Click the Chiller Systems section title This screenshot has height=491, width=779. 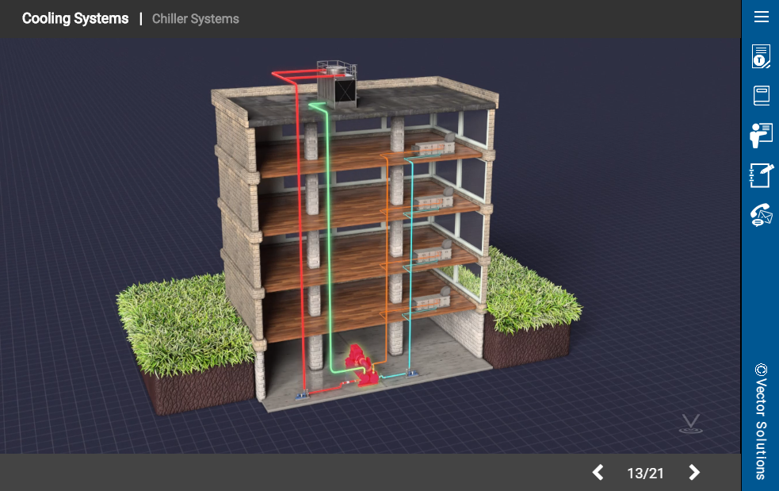click(195, 18)
